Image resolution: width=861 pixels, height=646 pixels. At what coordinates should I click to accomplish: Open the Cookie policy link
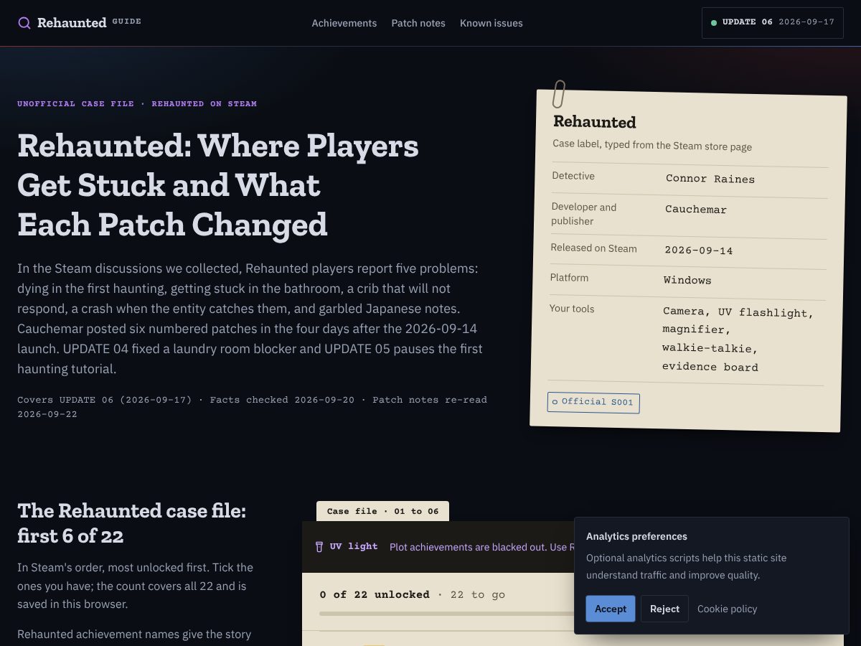coord(727,609)
